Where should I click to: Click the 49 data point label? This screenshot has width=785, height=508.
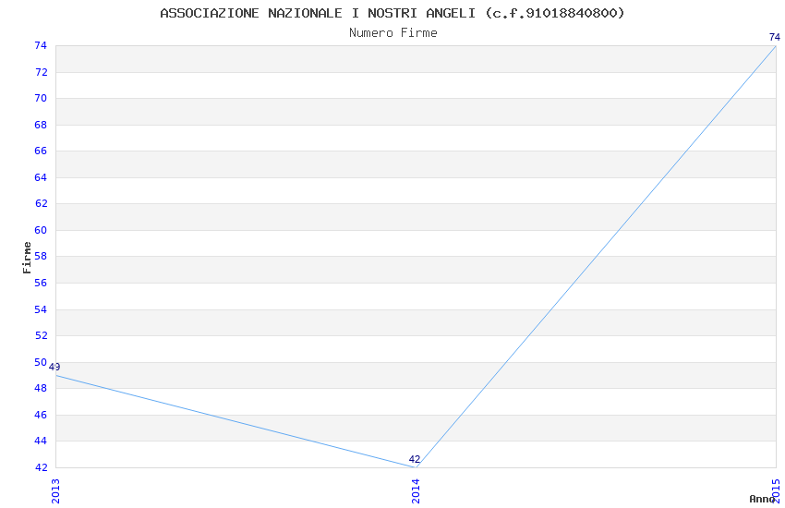point(54,367)
